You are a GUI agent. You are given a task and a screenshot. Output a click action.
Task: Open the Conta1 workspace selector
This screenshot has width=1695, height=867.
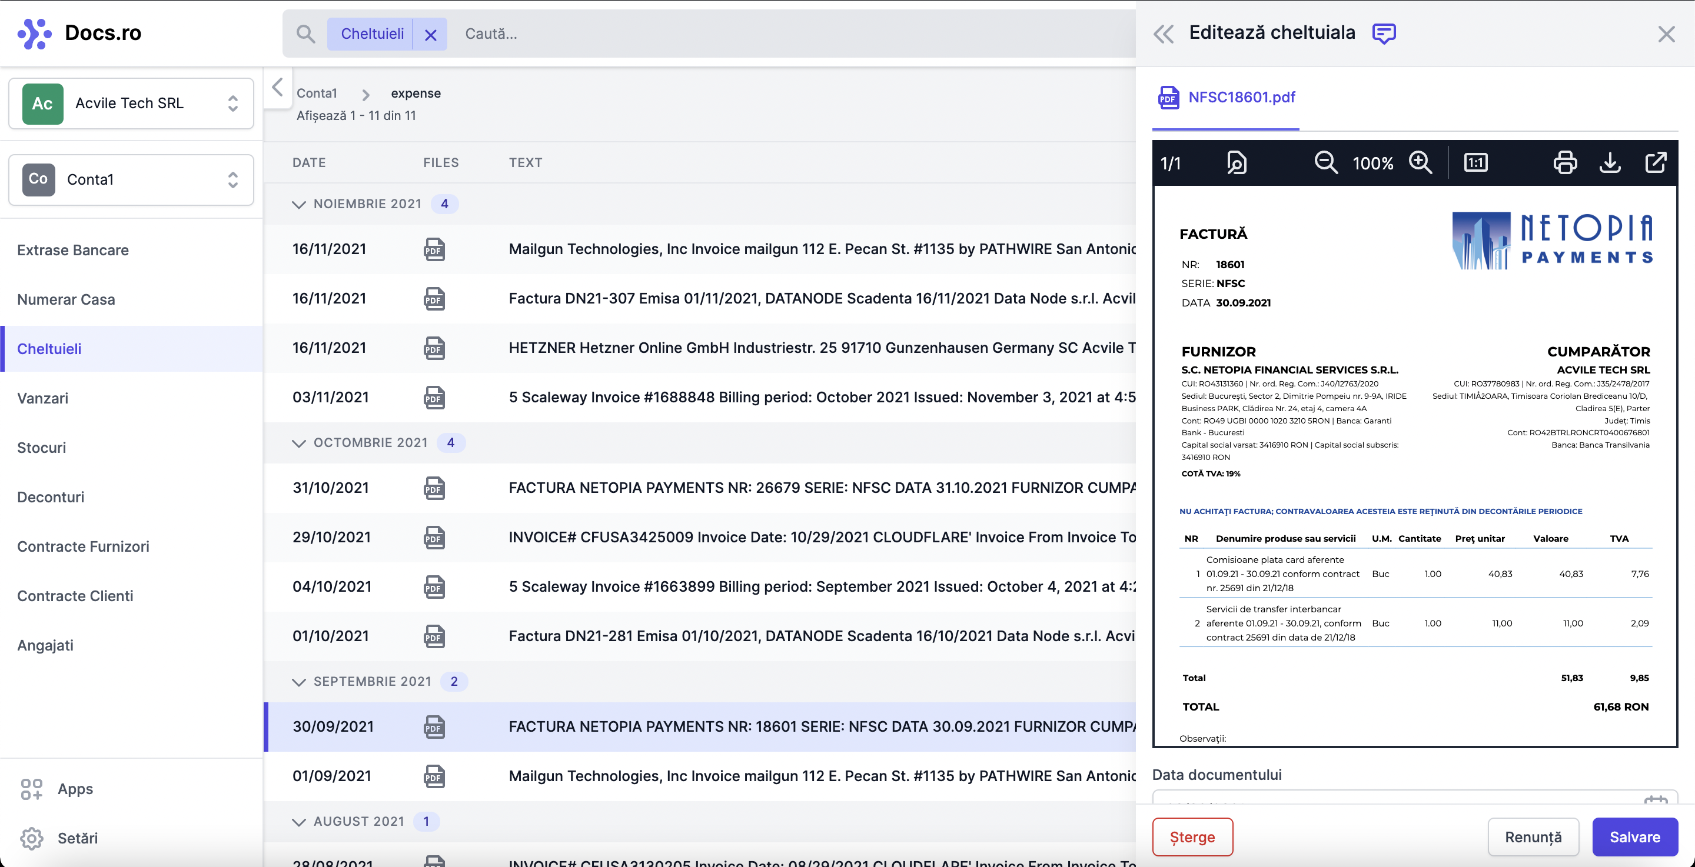[131, 179]
